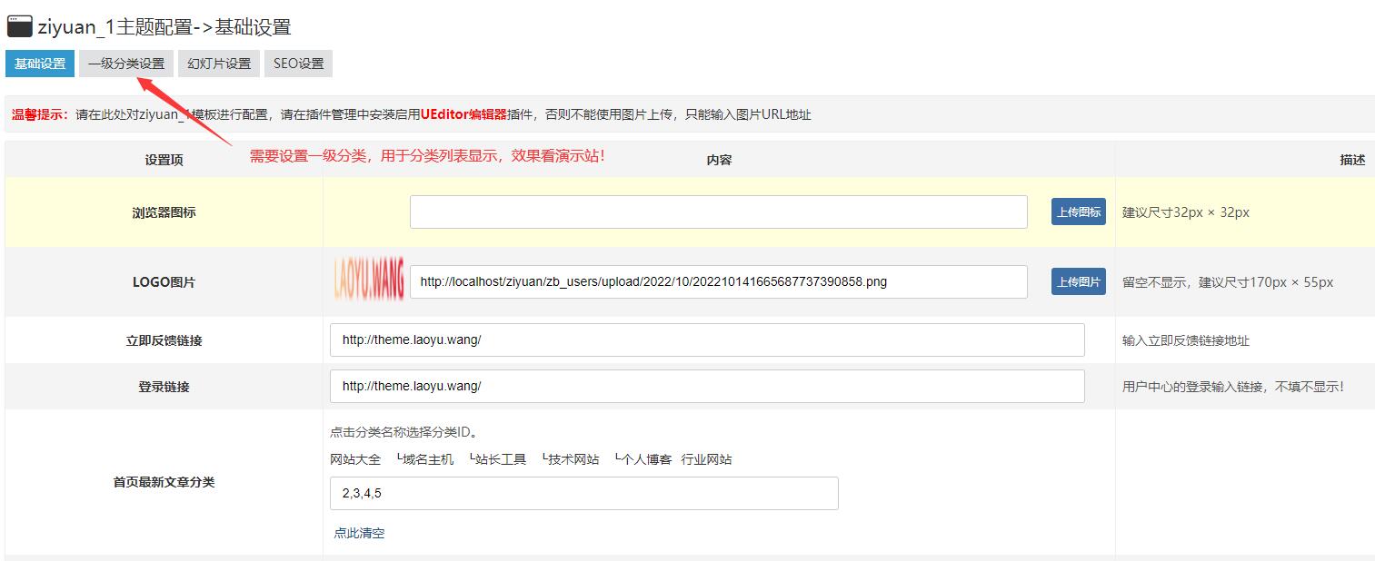Click the red 温馨提示 label
This screenshot has height=561, width=1375.
[41, 114]
